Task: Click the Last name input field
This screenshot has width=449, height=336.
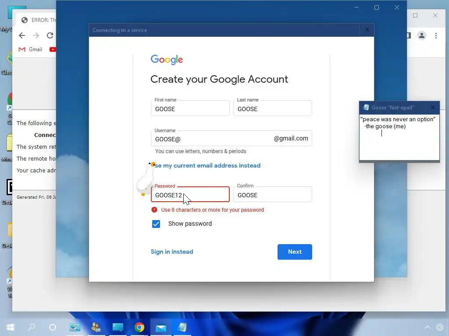Action: tap(273, 108)
